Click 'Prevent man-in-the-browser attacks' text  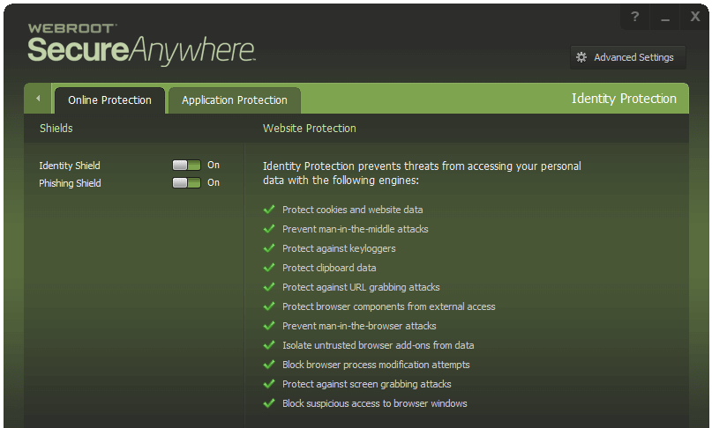point(359,326)
